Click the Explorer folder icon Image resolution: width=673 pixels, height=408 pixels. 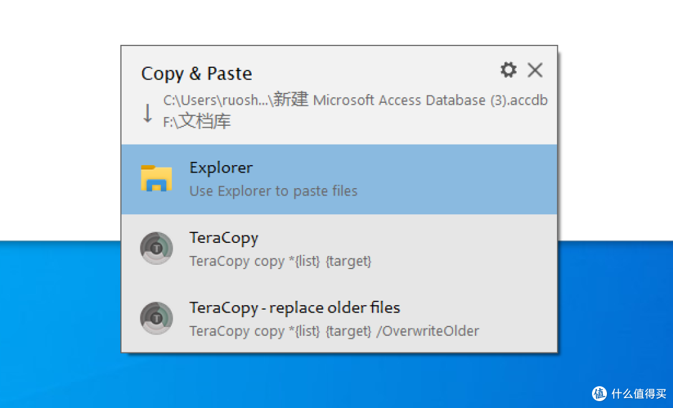pos(156,178)
